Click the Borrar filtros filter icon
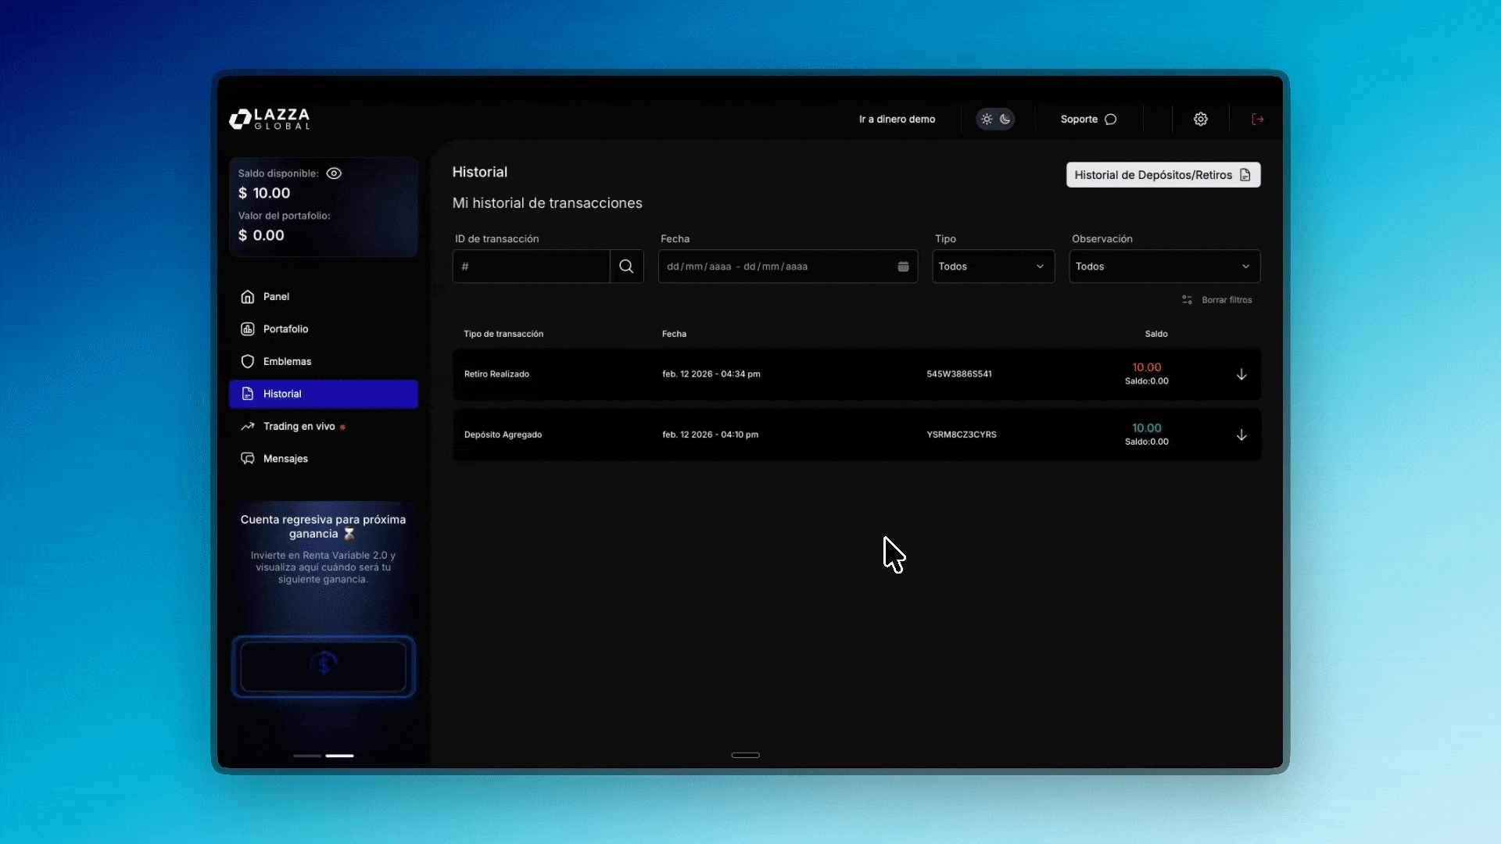This screenshot has height=844, width=1501. pos(1187,300)
